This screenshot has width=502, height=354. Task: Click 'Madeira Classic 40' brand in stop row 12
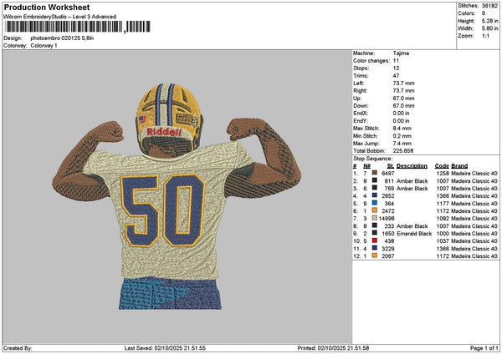click(x=474, y=256)
